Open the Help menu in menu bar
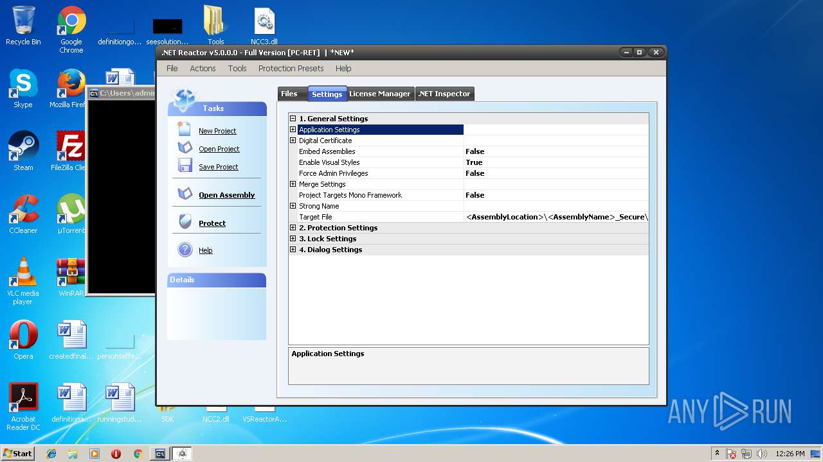This screenshot has width=823, height=462. tap(343, 68)
